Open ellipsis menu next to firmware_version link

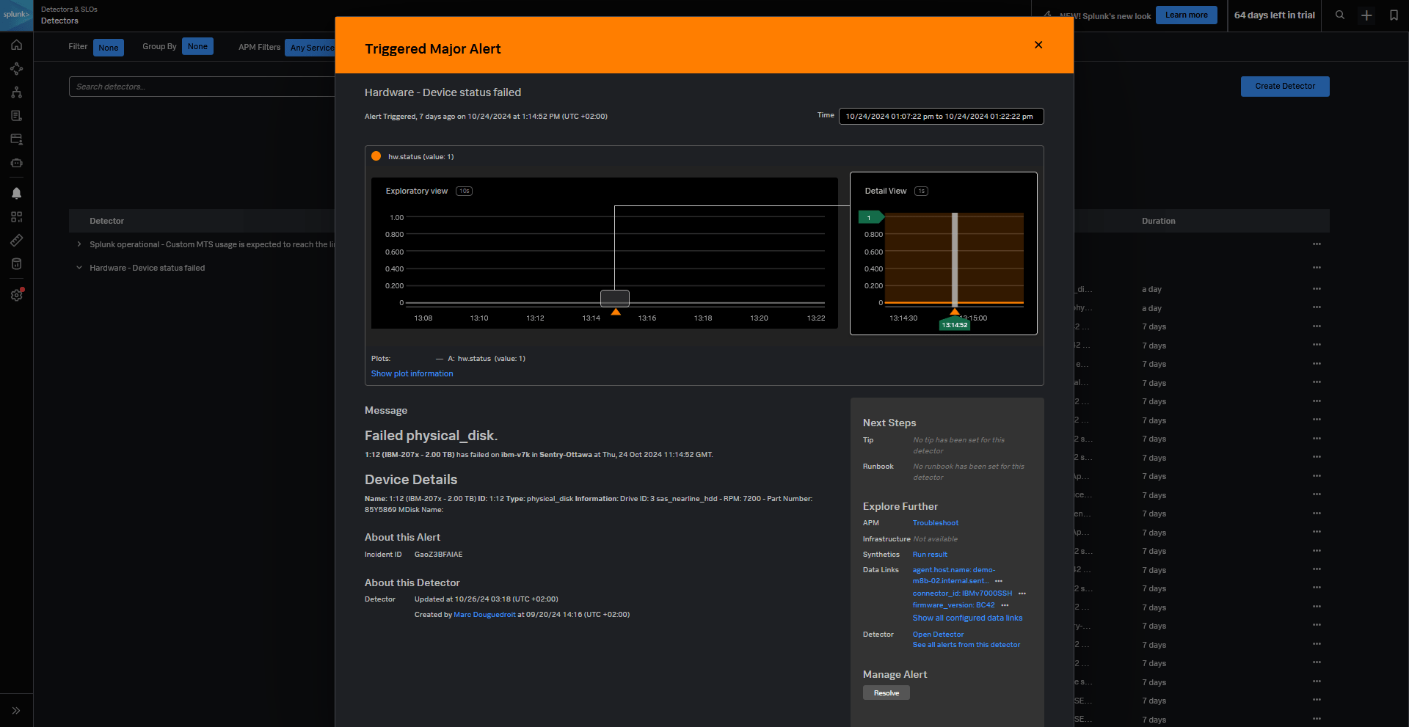[1005, 605]
